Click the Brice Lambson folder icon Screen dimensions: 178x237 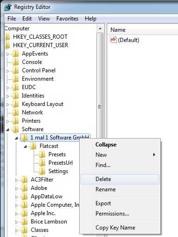coord(24,222)
